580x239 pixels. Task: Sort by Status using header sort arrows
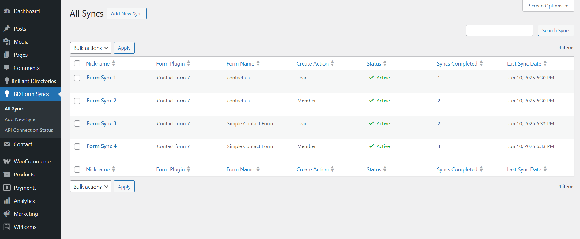(385, 63)
